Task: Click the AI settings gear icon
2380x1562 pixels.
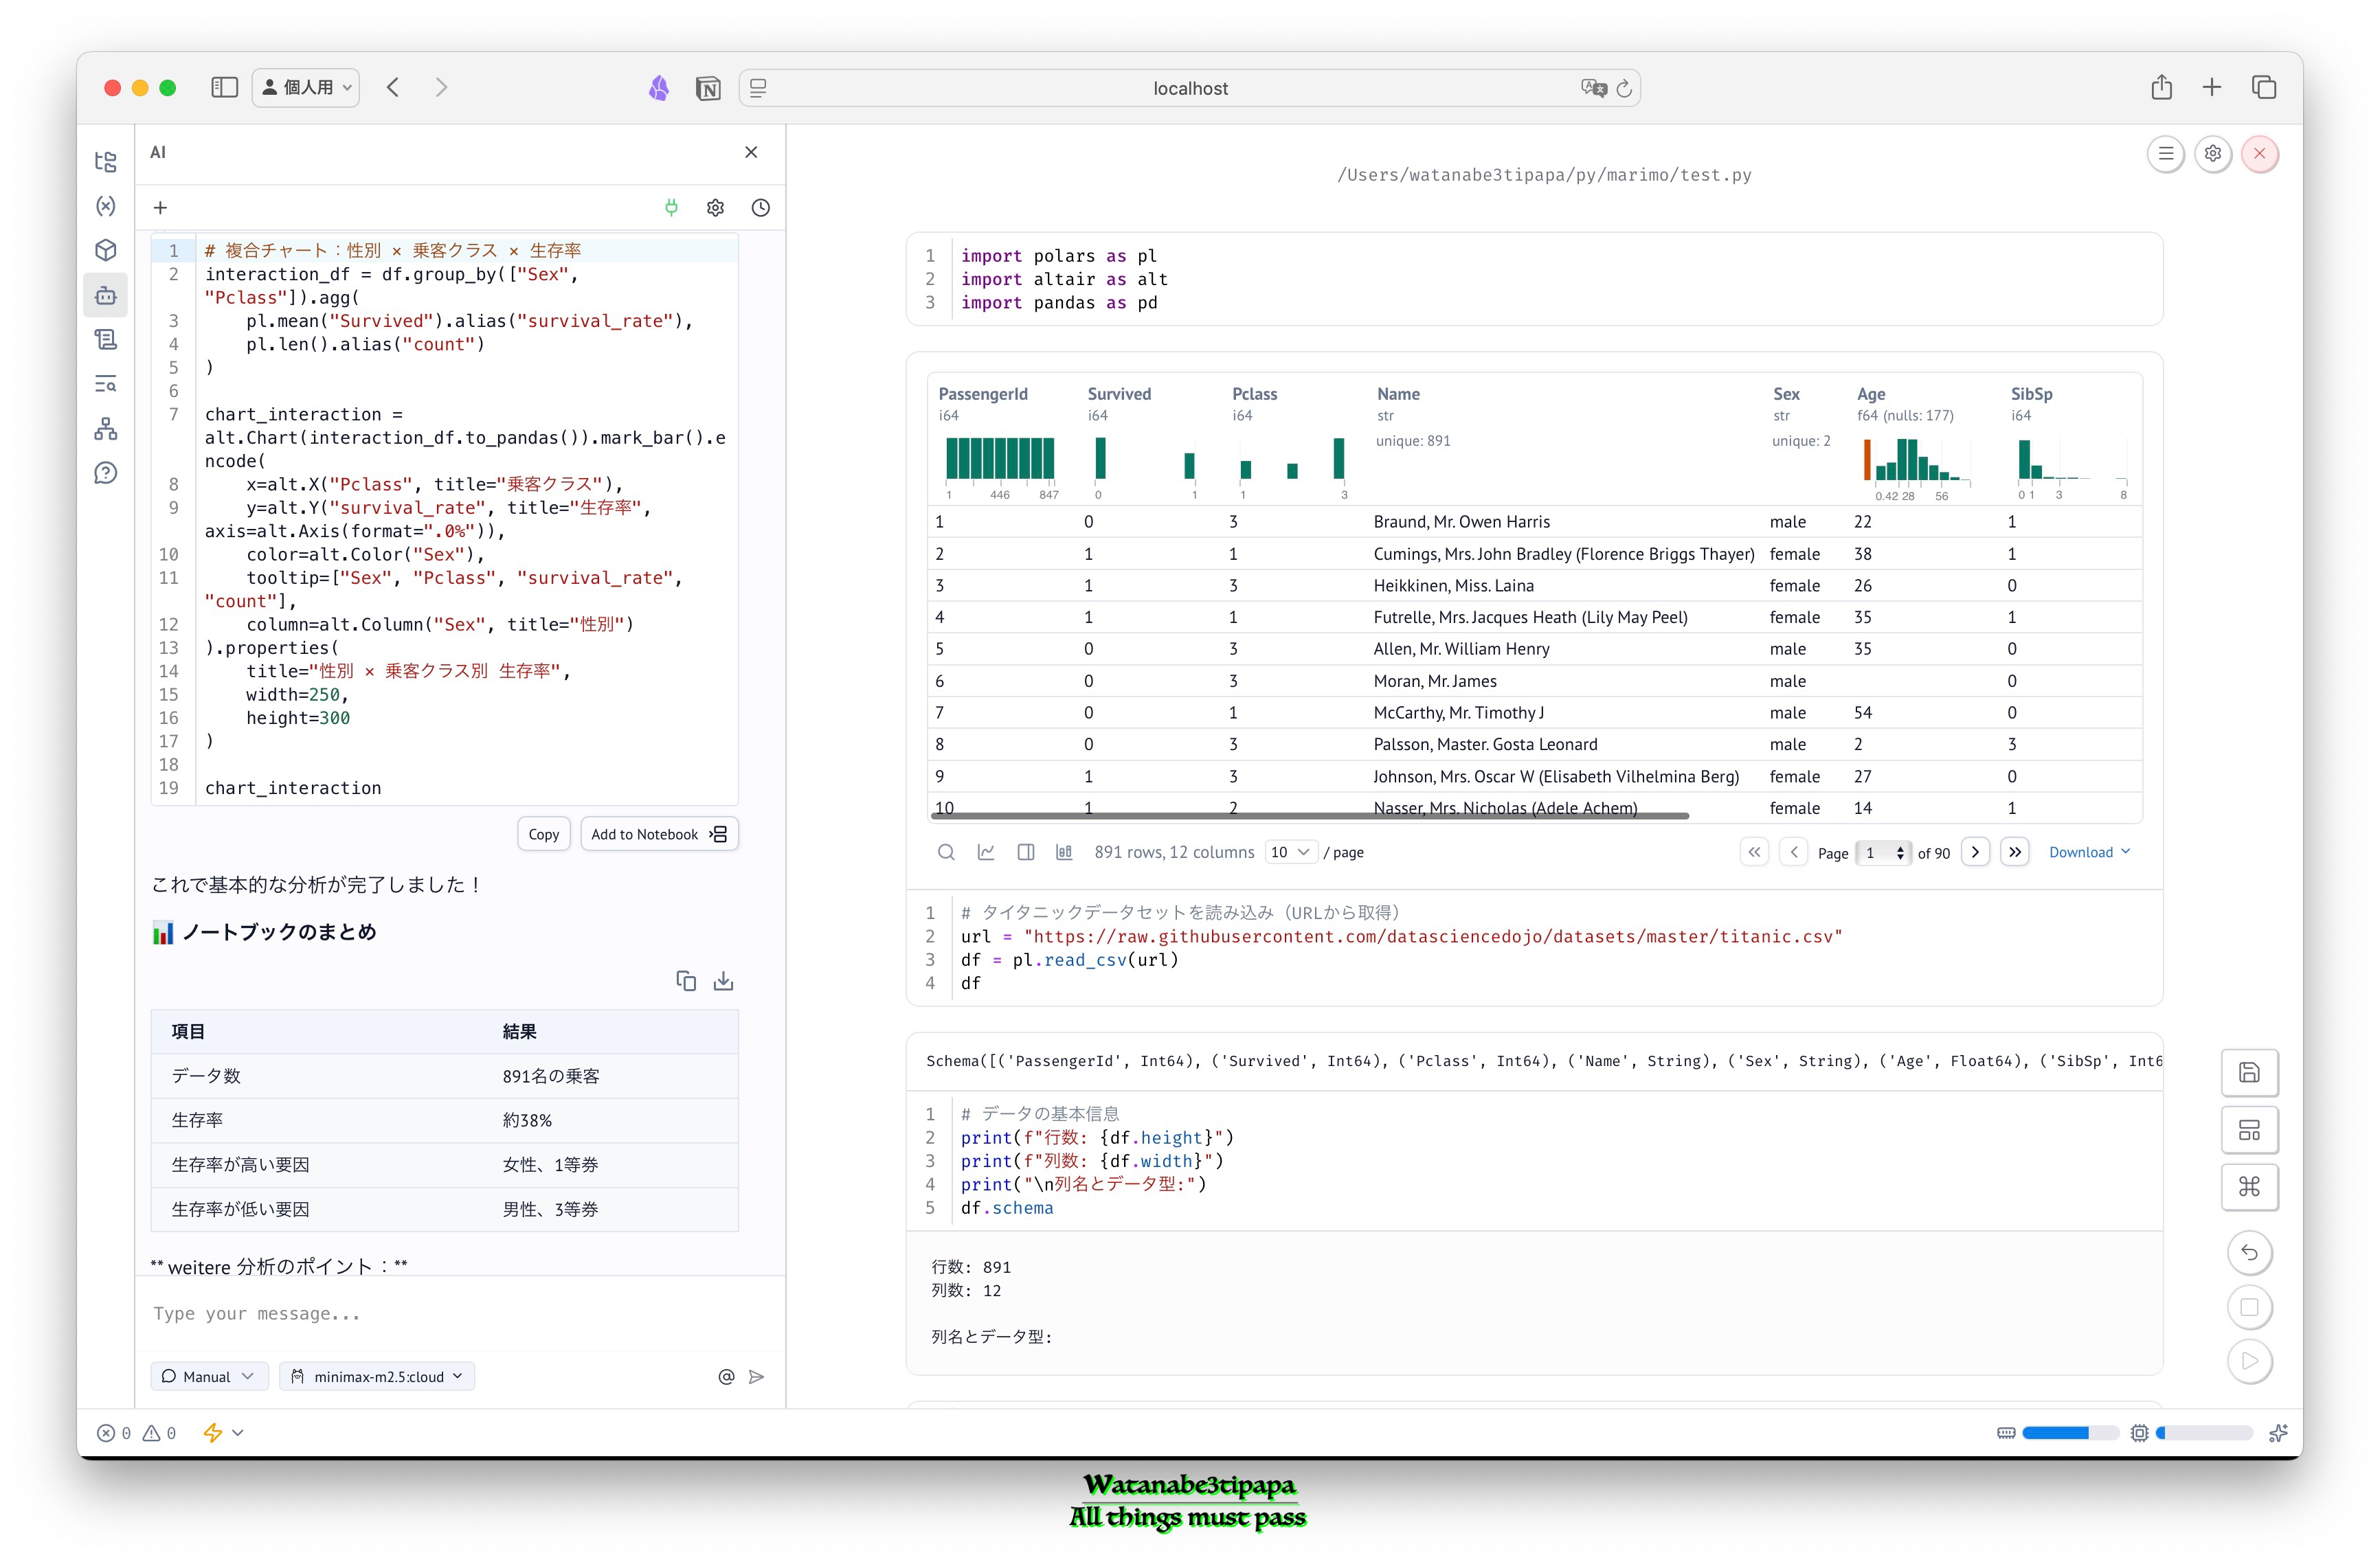Action: (715, 208)
